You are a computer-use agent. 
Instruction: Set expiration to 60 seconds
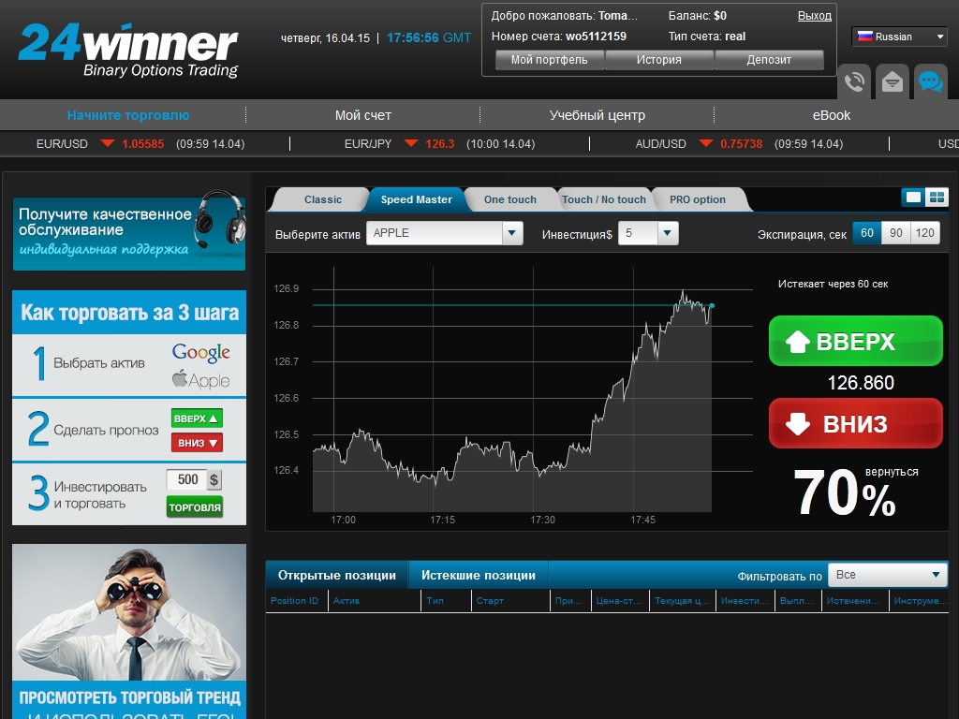(866, 233)
